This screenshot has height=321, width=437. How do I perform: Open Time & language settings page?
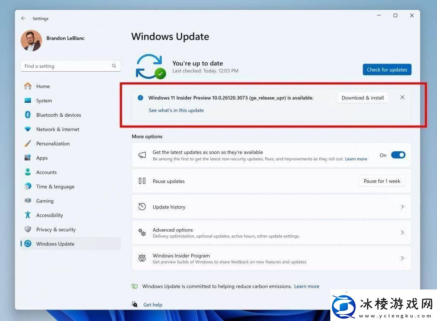pos(55,187)
